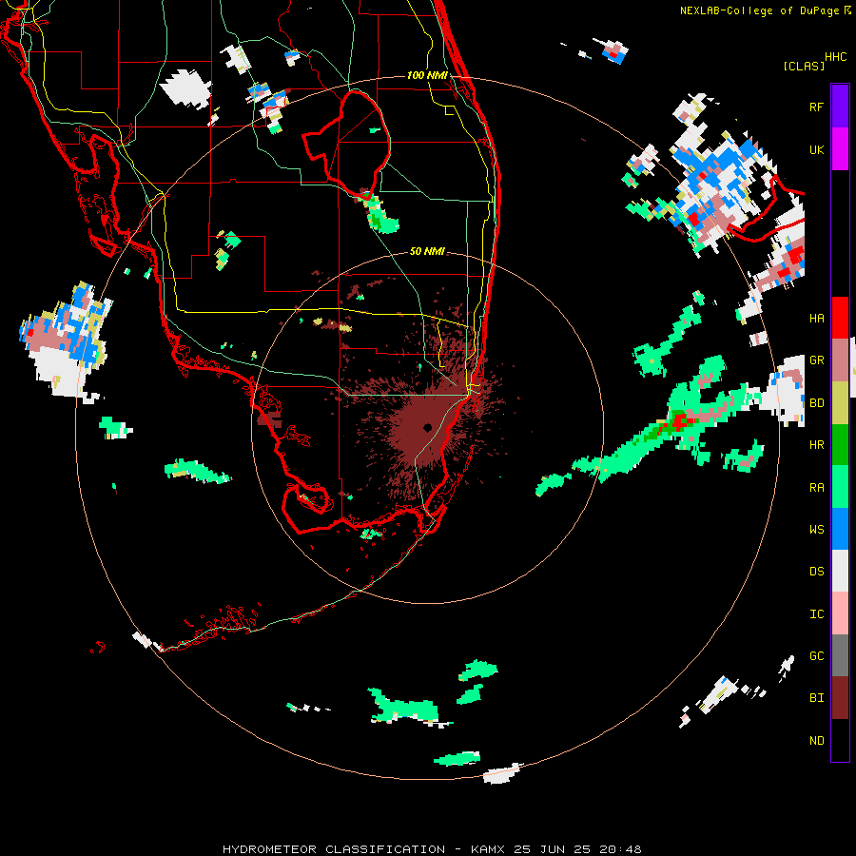Click the GC legend label
The width and height of the screenshot is (856, 856).
(816, 656)
